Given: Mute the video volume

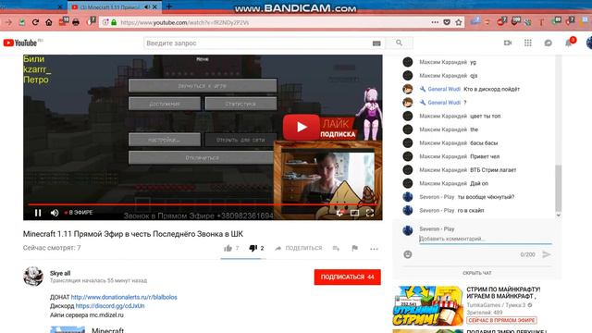Looking at the screenshot, I should point(55,213).
